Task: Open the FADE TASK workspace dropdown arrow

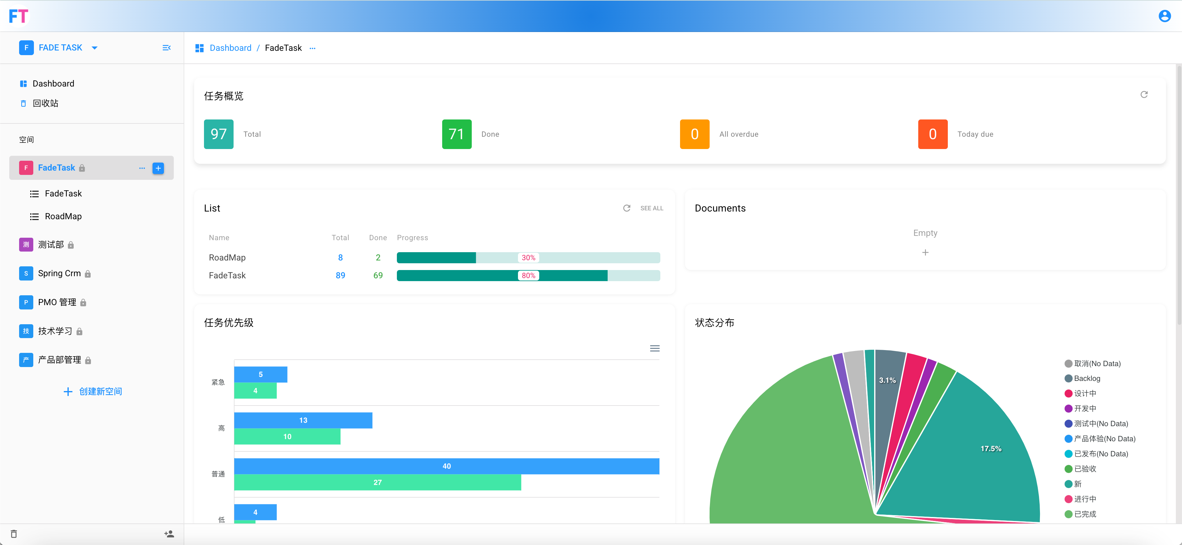Action: (x=95, y=48)
